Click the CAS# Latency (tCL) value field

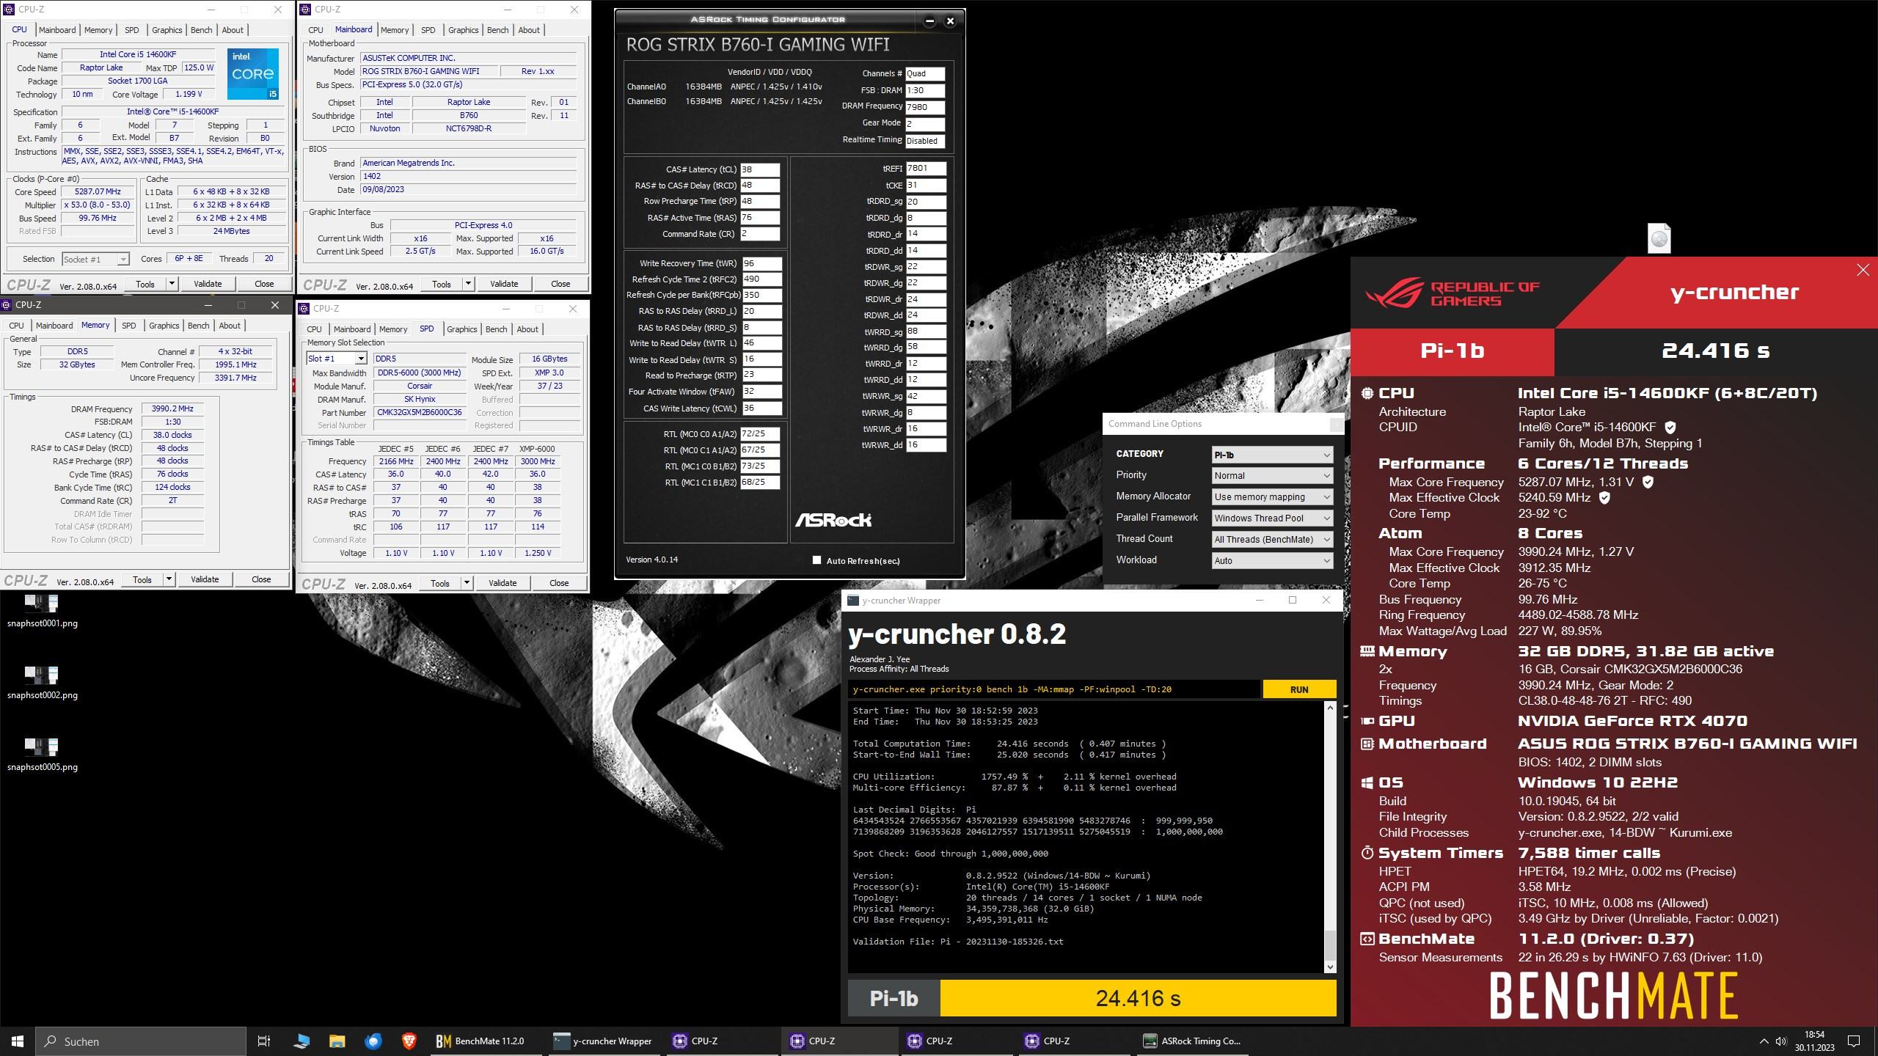coord(760,169)
